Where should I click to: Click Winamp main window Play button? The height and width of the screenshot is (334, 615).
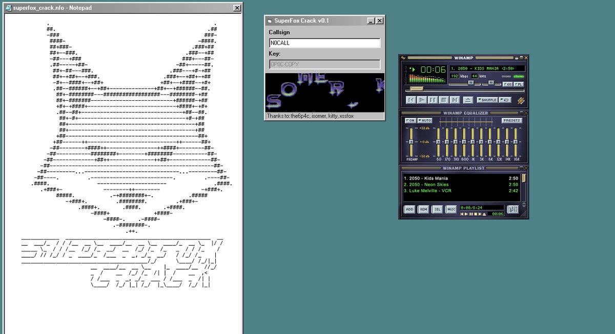coord(422,100)
